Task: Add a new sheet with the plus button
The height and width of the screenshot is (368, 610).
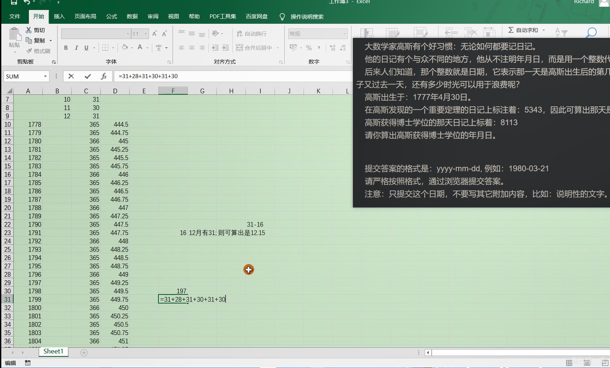Action: point(84,352)
